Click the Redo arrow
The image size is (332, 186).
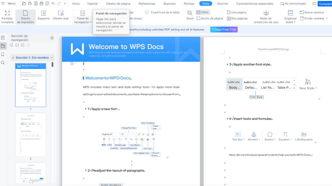click(59, 4)
